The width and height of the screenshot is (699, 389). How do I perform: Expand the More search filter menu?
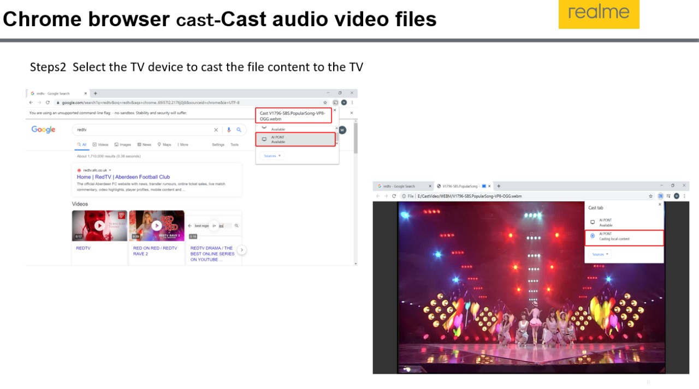(x=182, y=145)
